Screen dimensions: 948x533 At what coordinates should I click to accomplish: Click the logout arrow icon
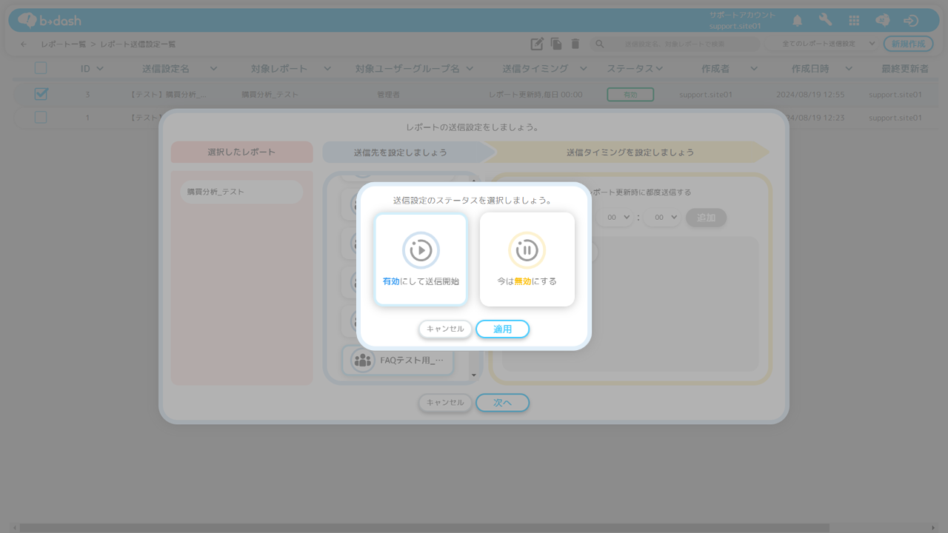pos(911,21)
